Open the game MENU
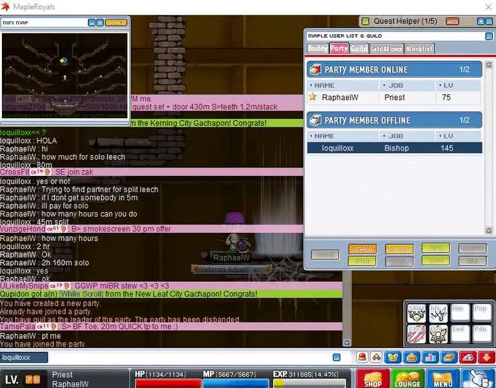The height and width of the screenshot is (388, 496). (442, 378)
